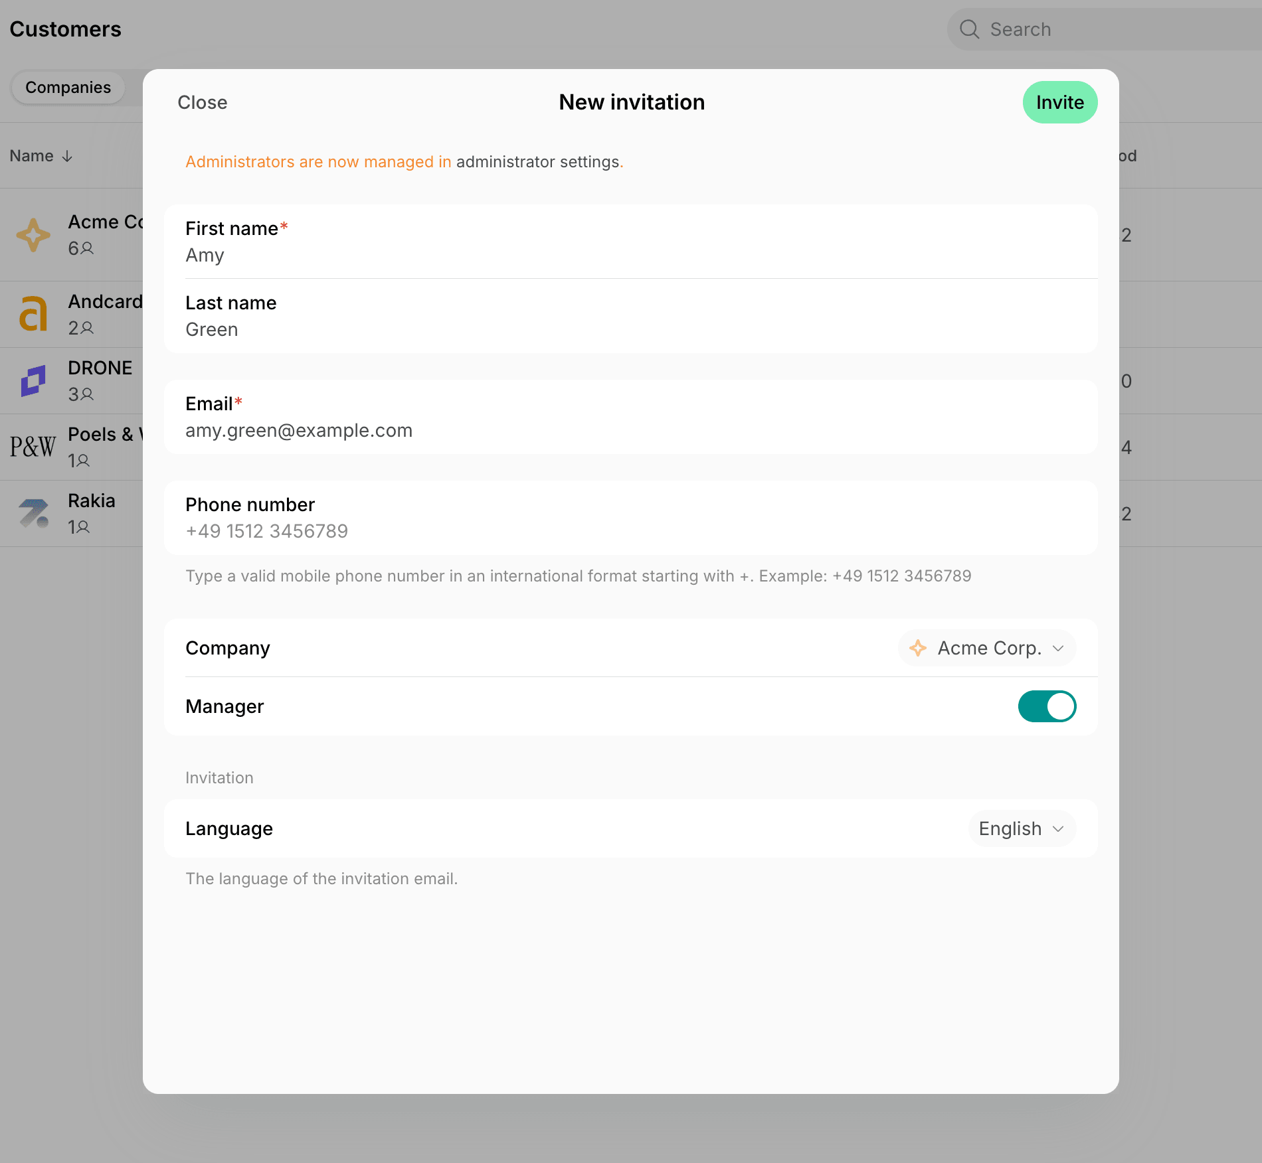The height and width of the screenshot is (1163, 1262).
Task: Click the Invite button
Action: point(1059,102)
